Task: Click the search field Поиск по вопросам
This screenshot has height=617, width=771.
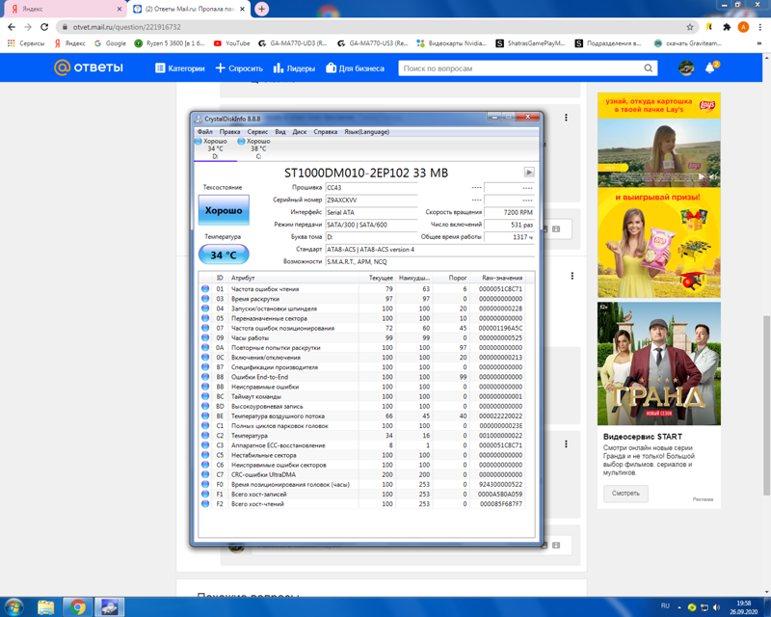Action: (x=518, y=68)
